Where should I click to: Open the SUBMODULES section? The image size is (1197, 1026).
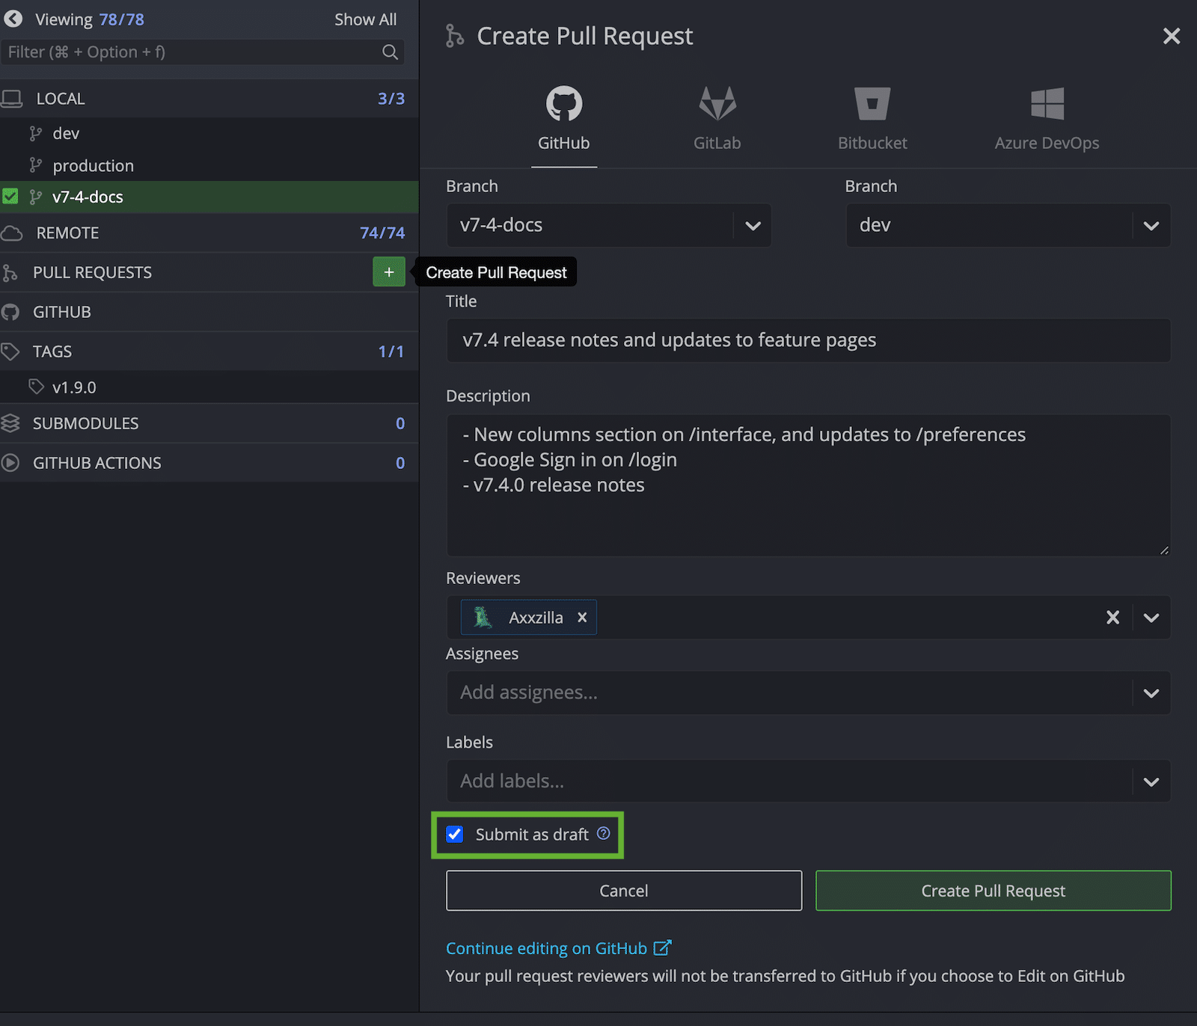pos(85,423)
